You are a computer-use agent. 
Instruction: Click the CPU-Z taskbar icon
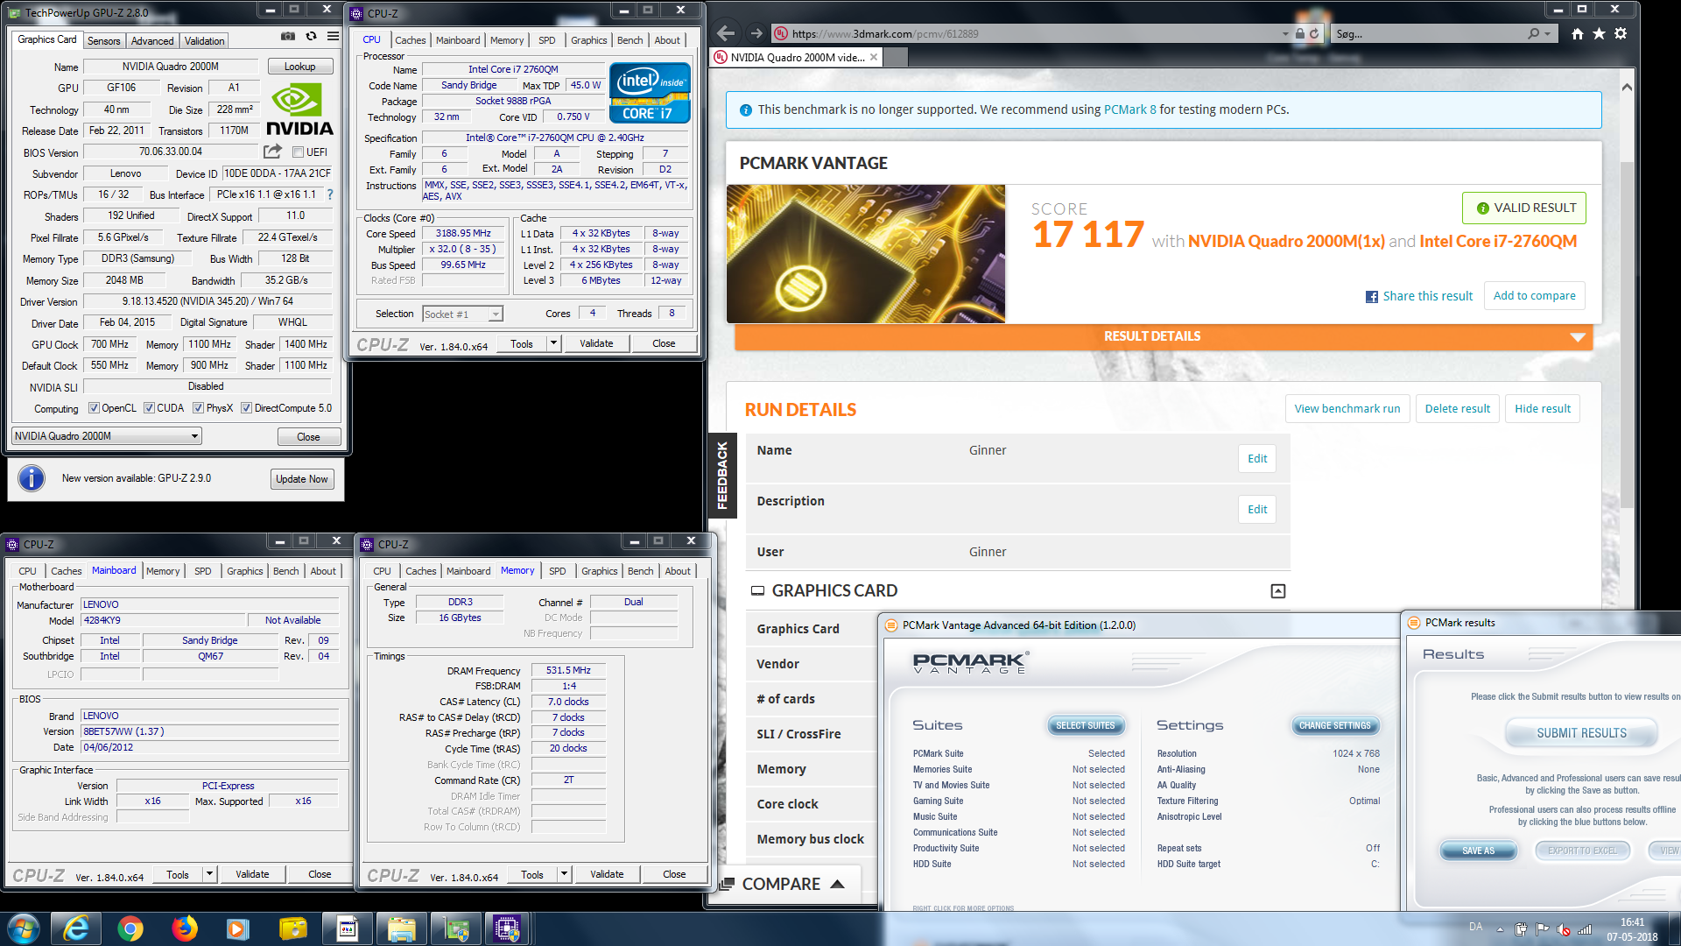click(x=507, y=928)
